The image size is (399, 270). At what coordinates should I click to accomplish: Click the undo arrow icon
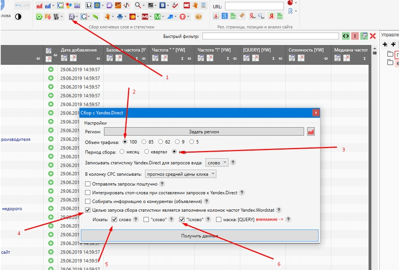[18, 5]
